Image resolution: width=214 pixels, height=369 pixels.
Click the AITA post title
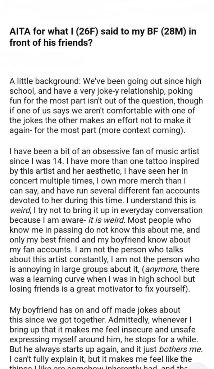coord(103,37)
